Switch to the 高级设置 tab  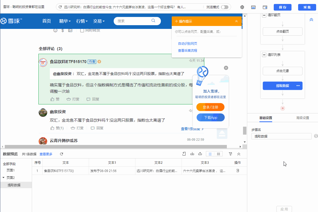tap(303, 118)
